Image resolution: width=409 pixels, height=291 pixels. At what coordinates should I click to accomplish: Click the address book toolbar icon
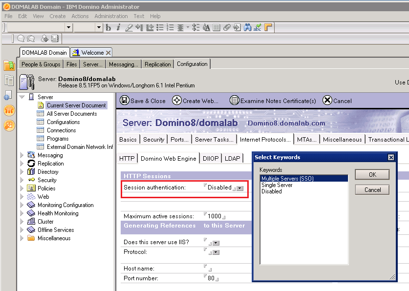tap(55, 39)
